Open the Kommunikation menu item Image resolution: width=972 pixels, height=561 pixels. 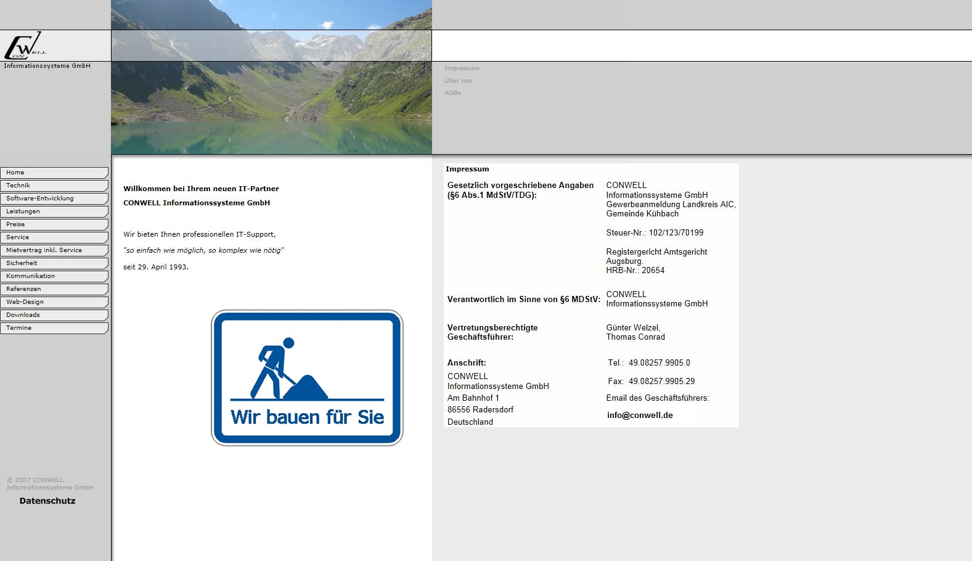[54, 276]
